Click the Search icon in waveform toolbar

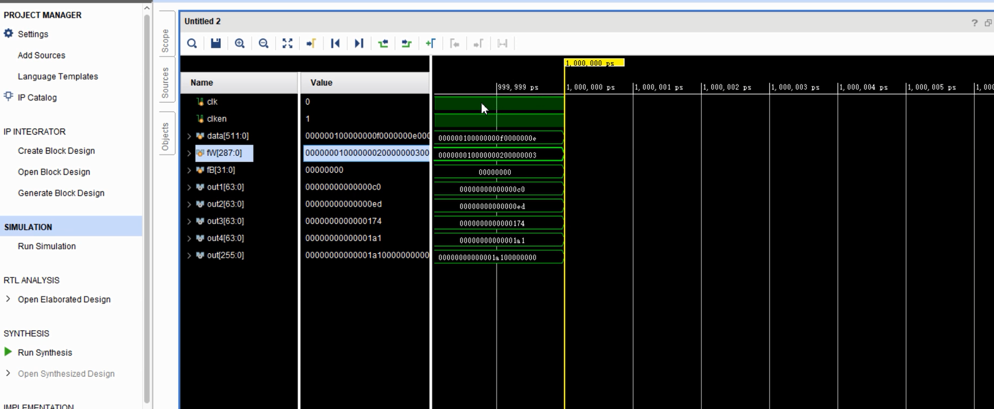click(192, 43)
